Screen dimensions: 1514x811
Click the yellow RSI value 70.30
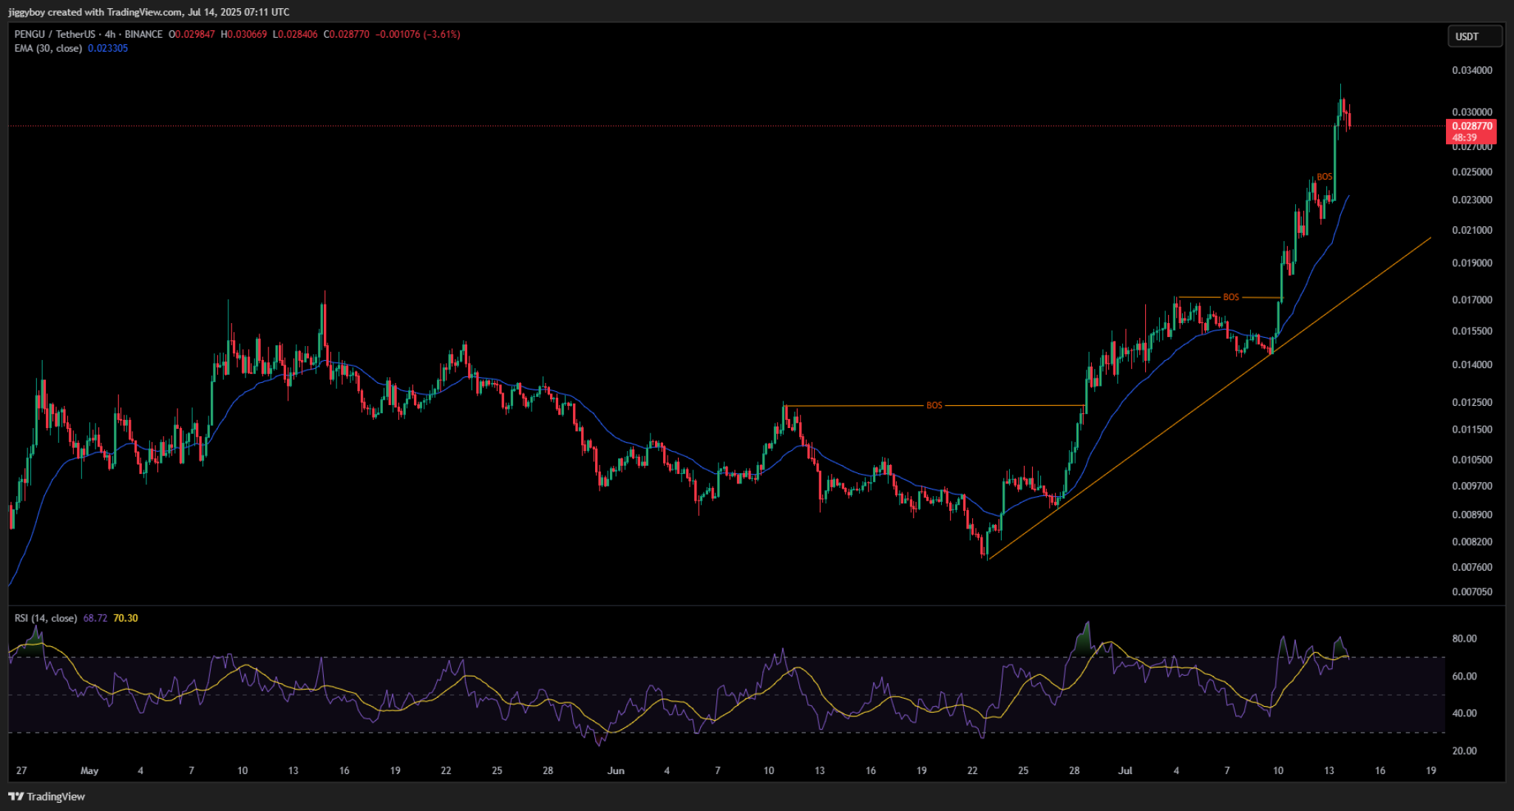pos(126,618)
